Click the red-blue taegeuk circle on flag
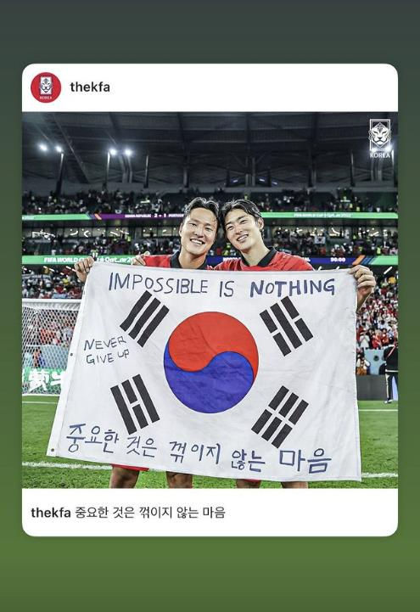The image size is (420, 612). click(x=211, y=362)
